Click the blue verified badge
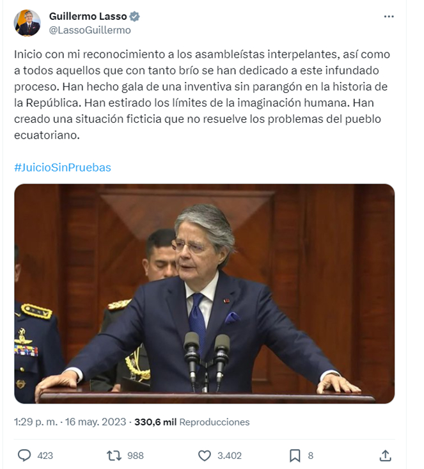424x469 pixels. [x=134, y=17]
